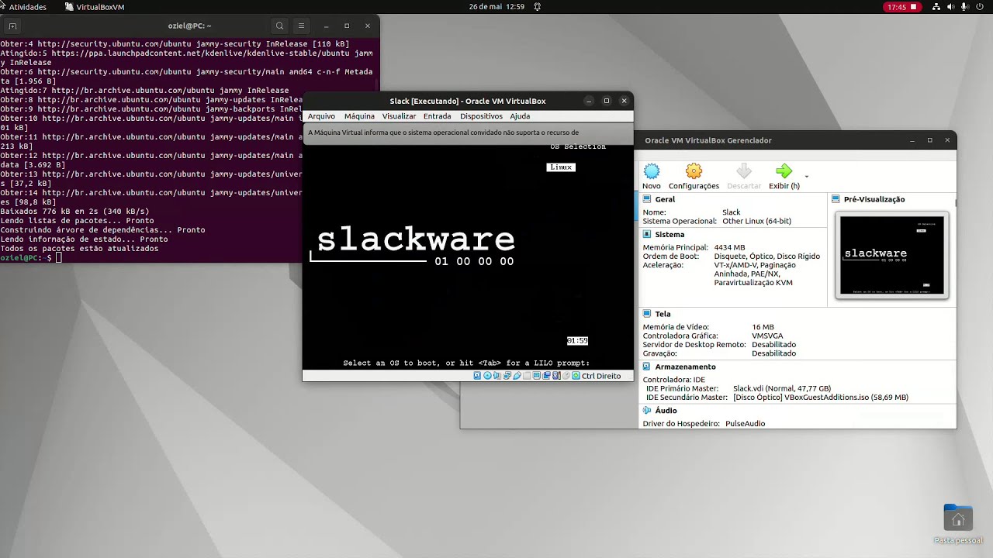The width and height of the screenshot is (993, 558).
Task: Open the clock showing 26 de mai 12:59
Action: tap(496, 7)
